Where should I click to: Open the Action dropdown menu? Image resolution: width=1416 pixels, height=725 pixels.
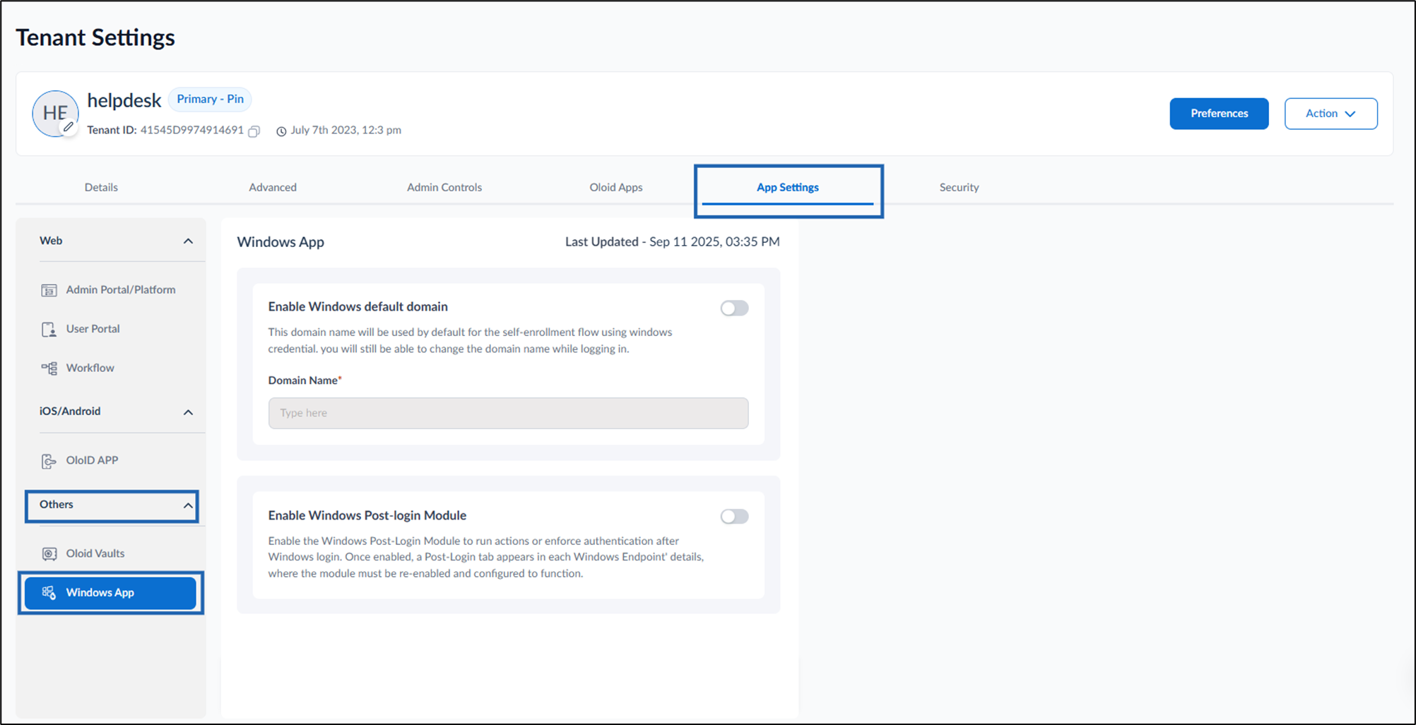point(1331,114)
